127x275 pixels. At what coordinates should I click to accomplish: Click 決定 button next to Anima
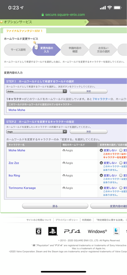pyautogui.click(x=89, y=91)
